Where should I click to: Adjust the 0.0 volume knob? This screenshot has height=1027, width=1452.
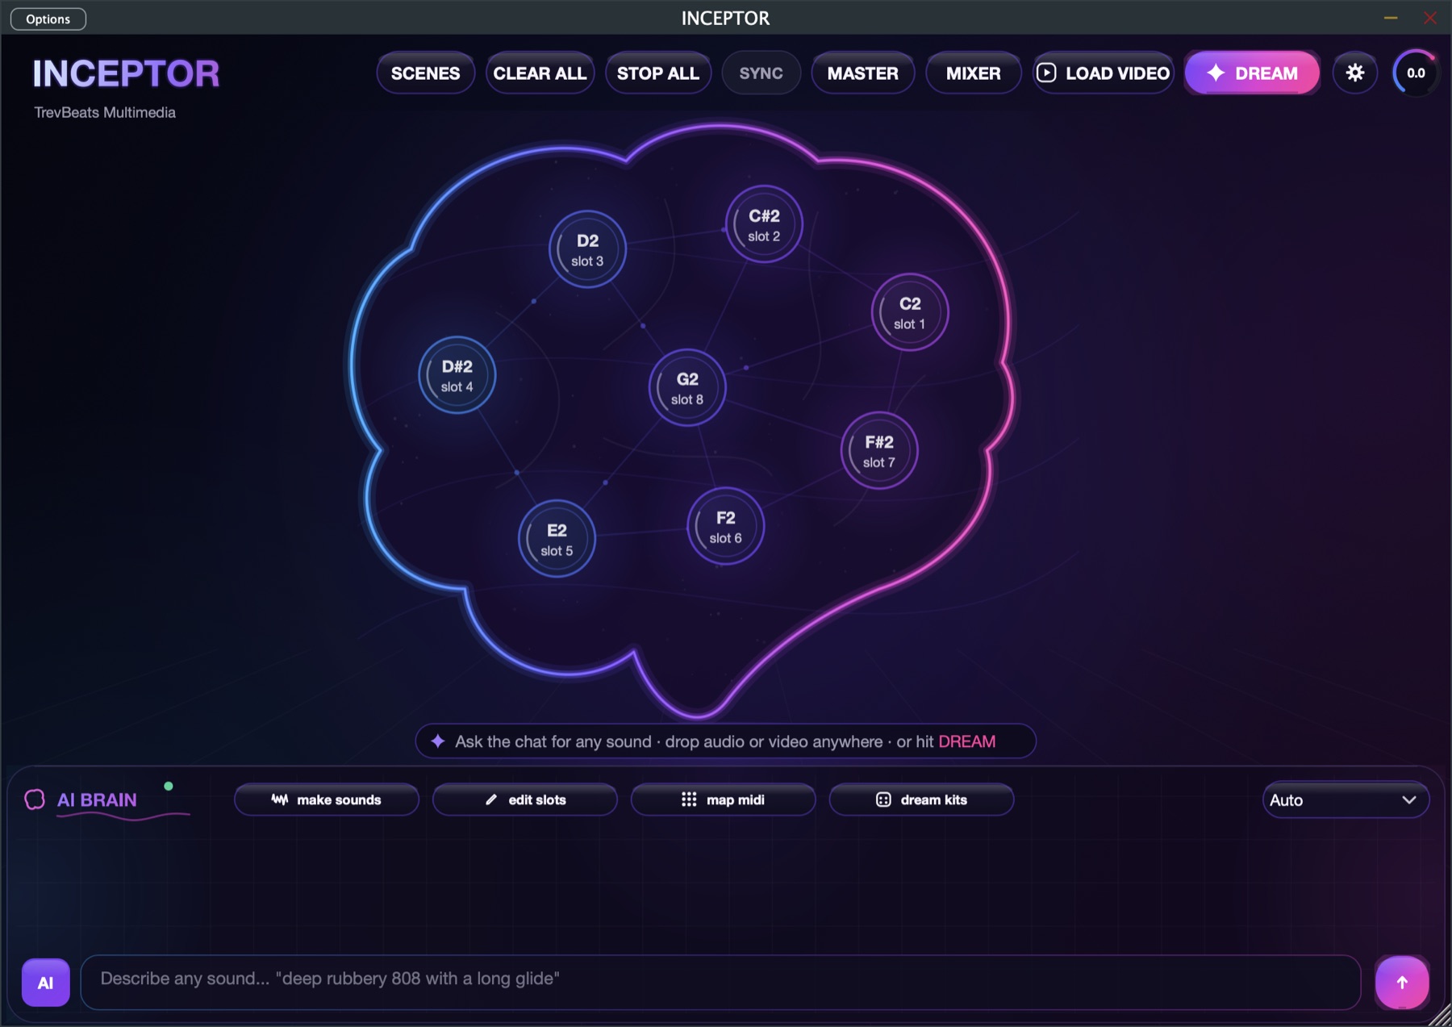1415,73
